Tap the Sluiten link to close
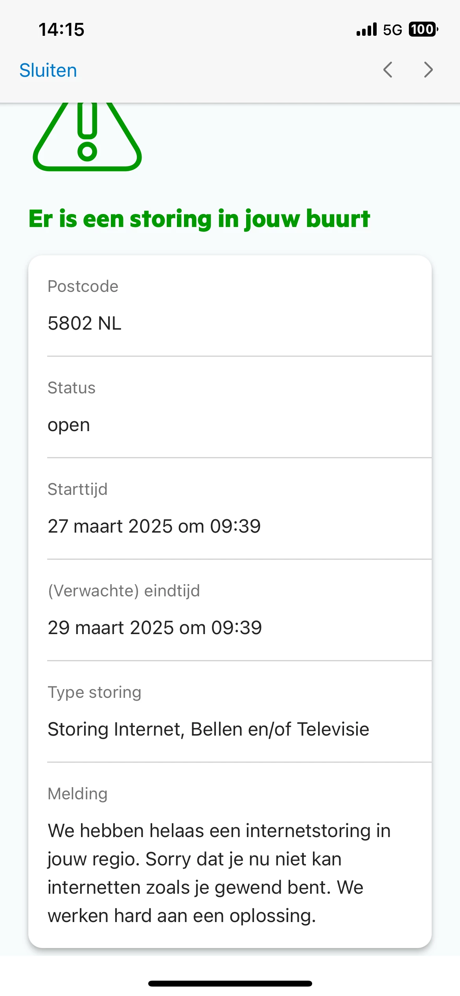460x996 pixels. point(48,70)
